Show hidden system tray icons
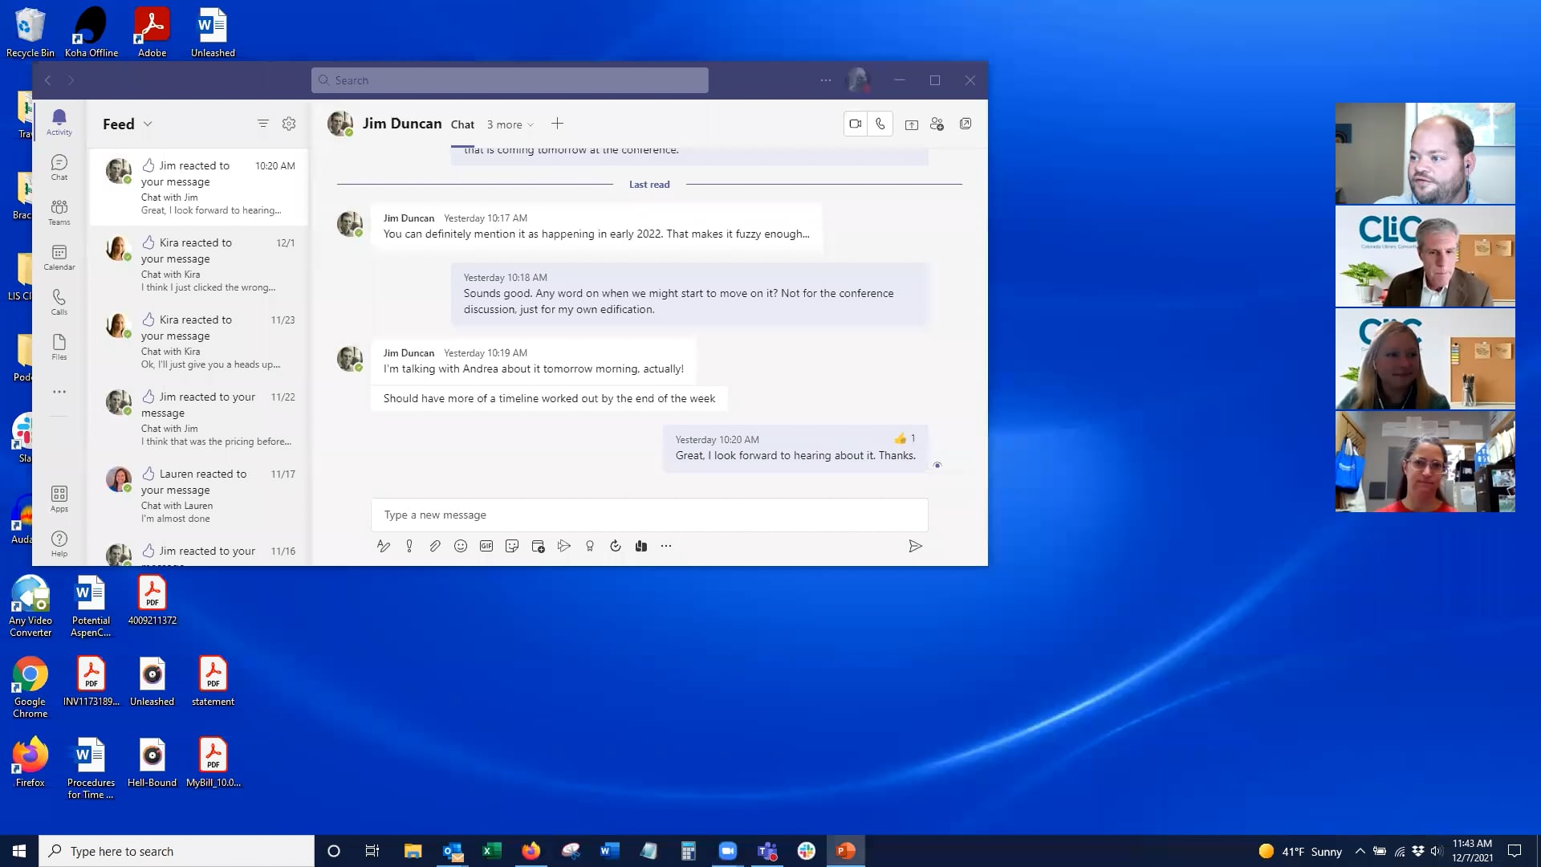 tap(1360, 851)
